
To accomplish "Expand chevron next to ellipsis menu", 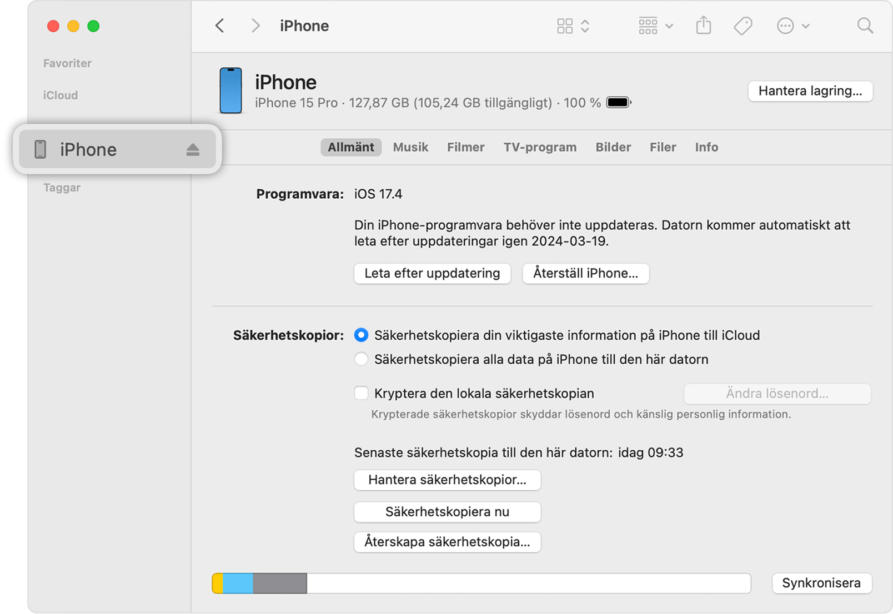I will point(806,26).
